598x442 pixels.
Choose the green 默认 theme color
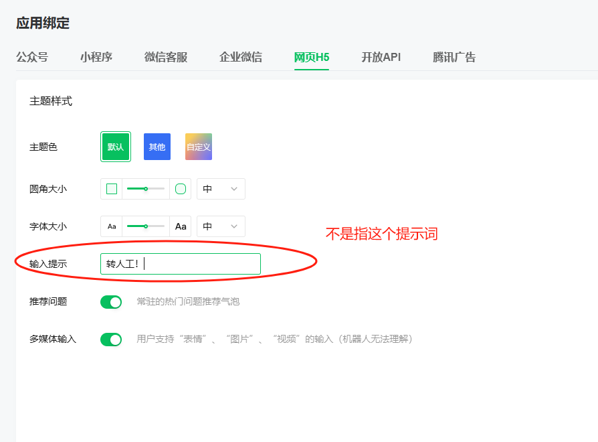coord(116,147)
